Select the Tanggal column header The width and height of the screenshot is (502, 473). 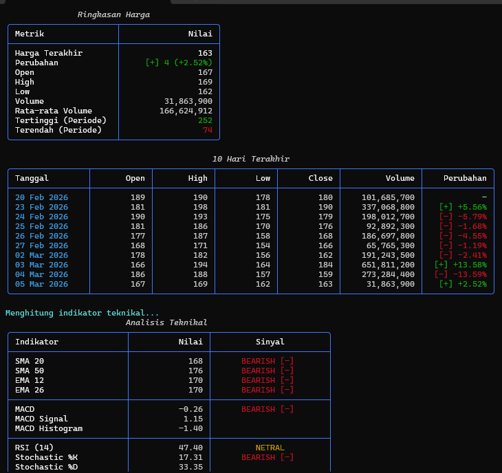pos(32,178)
